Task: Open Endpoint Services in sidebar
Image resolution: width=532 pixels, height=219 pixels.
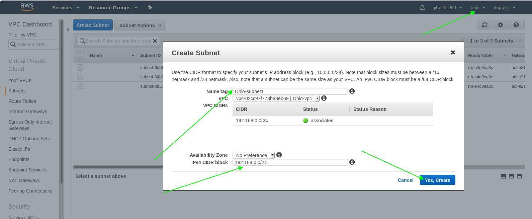Action: (x=27, y=170)
